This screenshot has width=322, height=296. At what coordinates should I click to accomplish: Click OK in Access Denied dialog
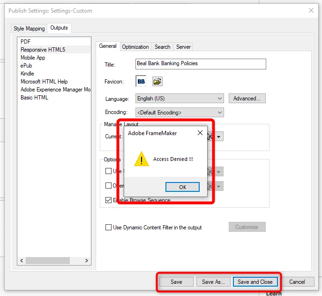click(x=182, y=187)
